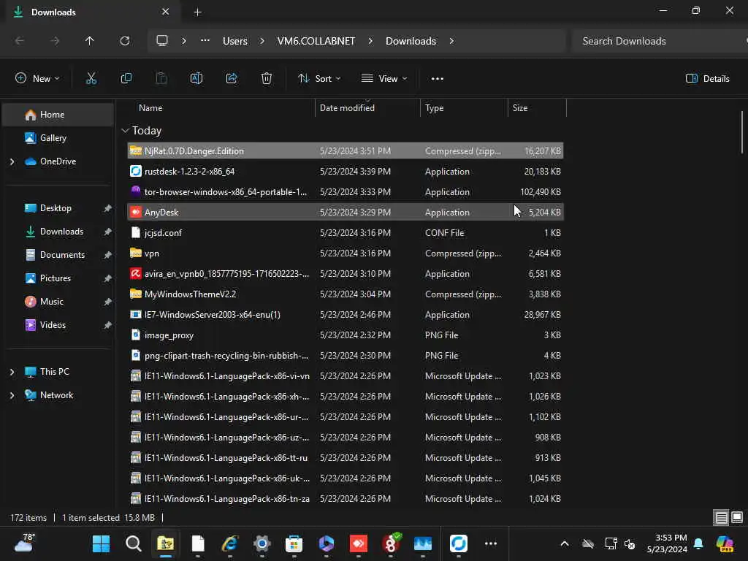Open taskbar overflow ellipsis for more apps
The width and height of the screenshot is (748, 561).
pos(491,543)
